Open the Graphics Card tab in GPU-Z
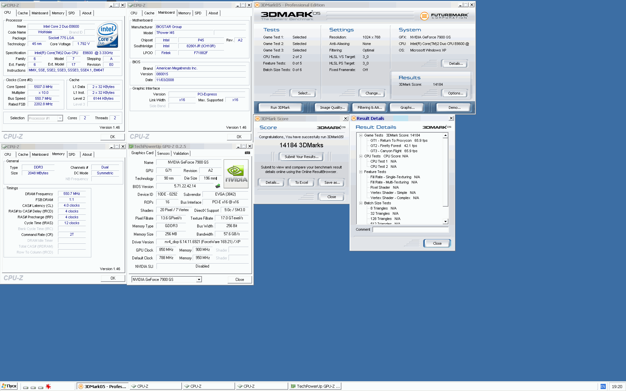This screenshot has height=391, width=626. pos(142,153)
